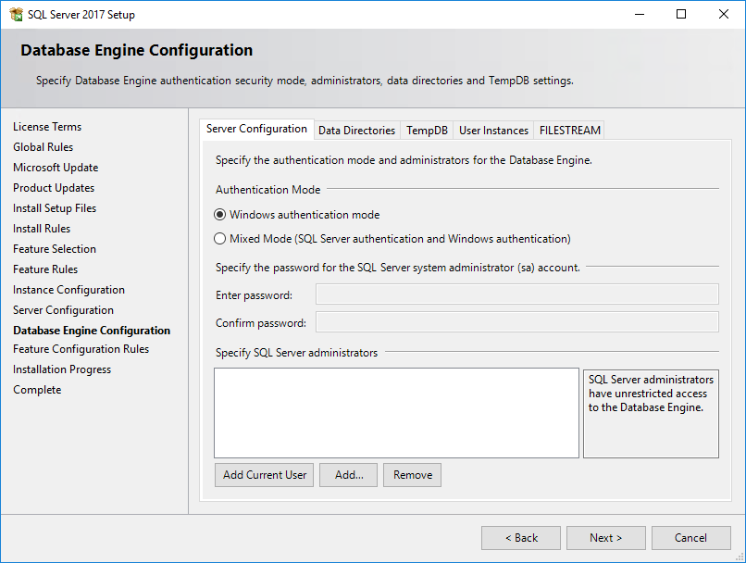This screenshot has height=563, width=746.
Task: Click the SQL Server administrators list box
Action: click(396, 413)
